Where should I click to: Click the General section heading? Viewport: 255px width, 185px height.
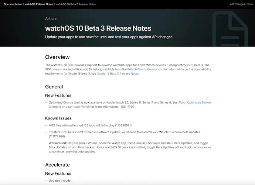click(x=54, y=87)
